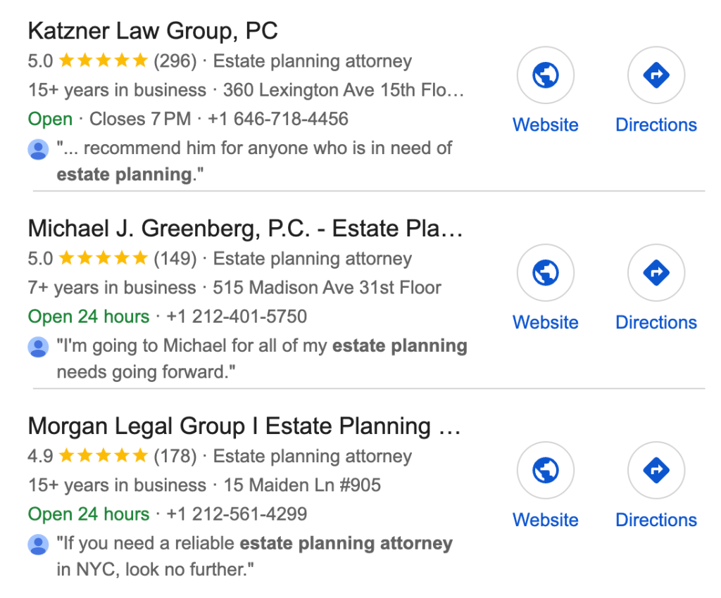721x598 pixels.
Task: Click the five-star rating for Morgan Legal Group
Action: coord(102,456)
